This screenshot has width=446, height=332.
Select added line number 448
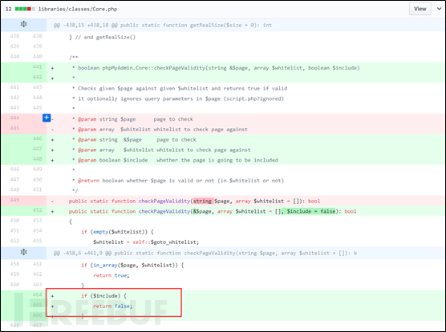pos(37,159)
